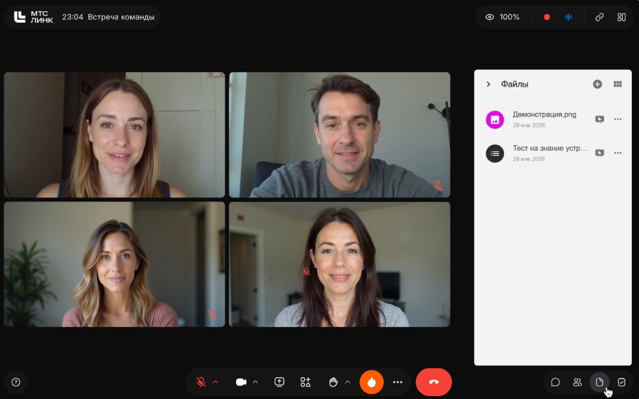Open the participants panel
Image resolution: width=639 pixels, height=399 pixels.
[x=577, y=382]
